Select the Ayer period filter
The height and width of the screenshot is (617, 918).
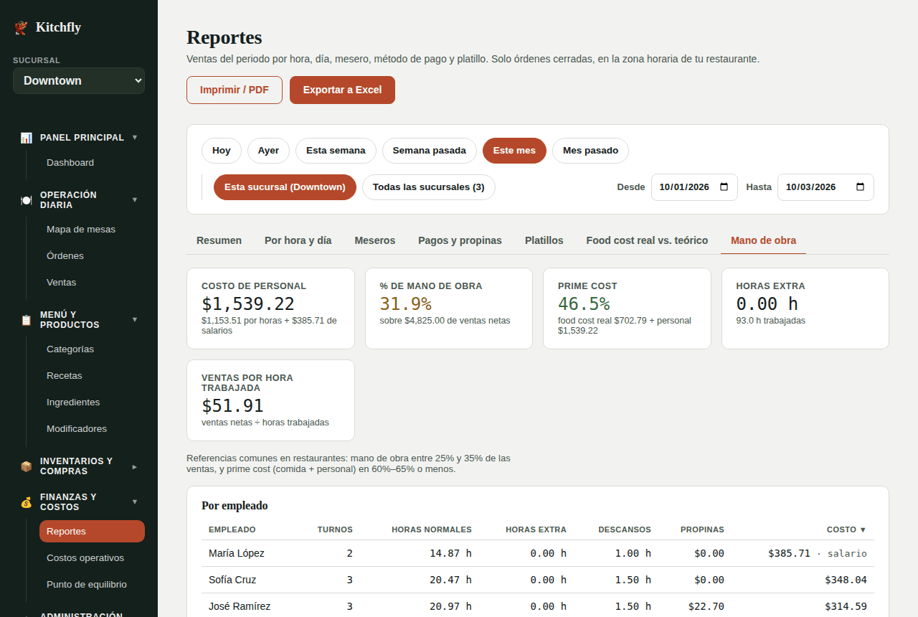pyautogui.click(x=268, y=151)
